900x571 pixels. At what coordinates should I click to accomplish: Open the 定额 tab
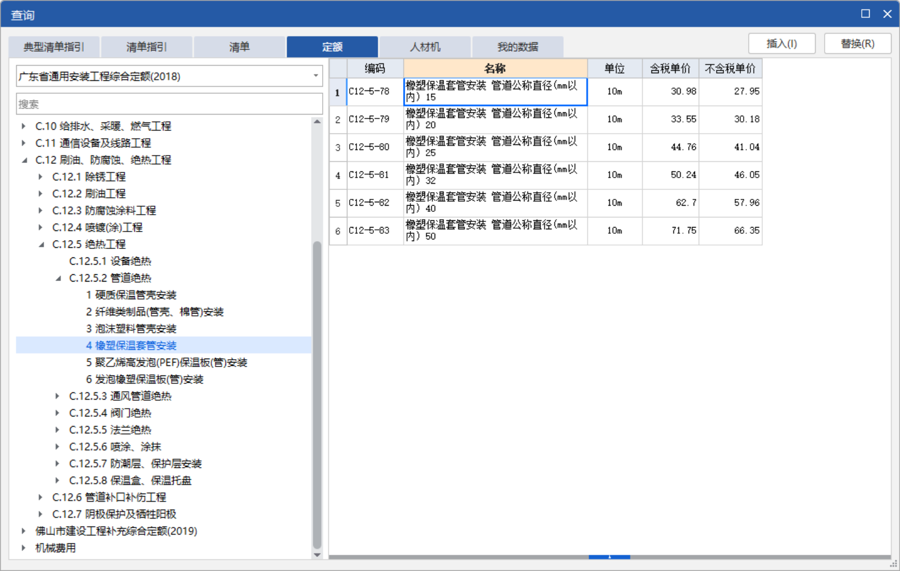pyautogui.click(x=332, y=47)
